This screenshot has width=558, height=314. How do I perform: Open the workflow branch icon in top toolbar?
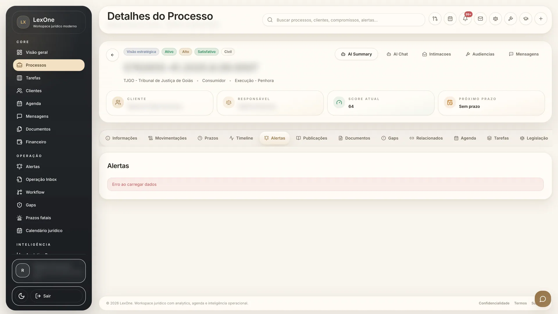pyautogui.click(x=435, y=19)
